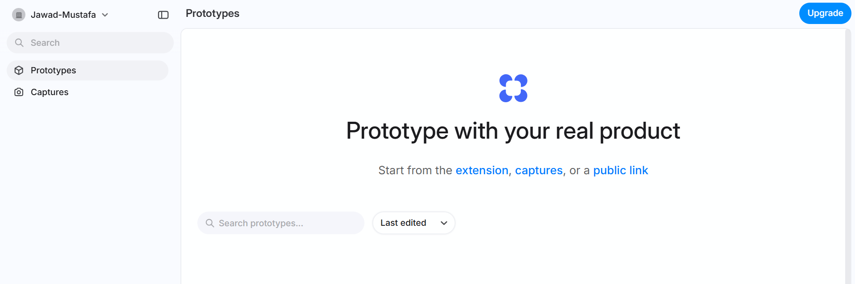Viewport: 855px width, 284px height.
Task: Click the magnifier icon in Search prototypes
Action: tap(209, 223)
